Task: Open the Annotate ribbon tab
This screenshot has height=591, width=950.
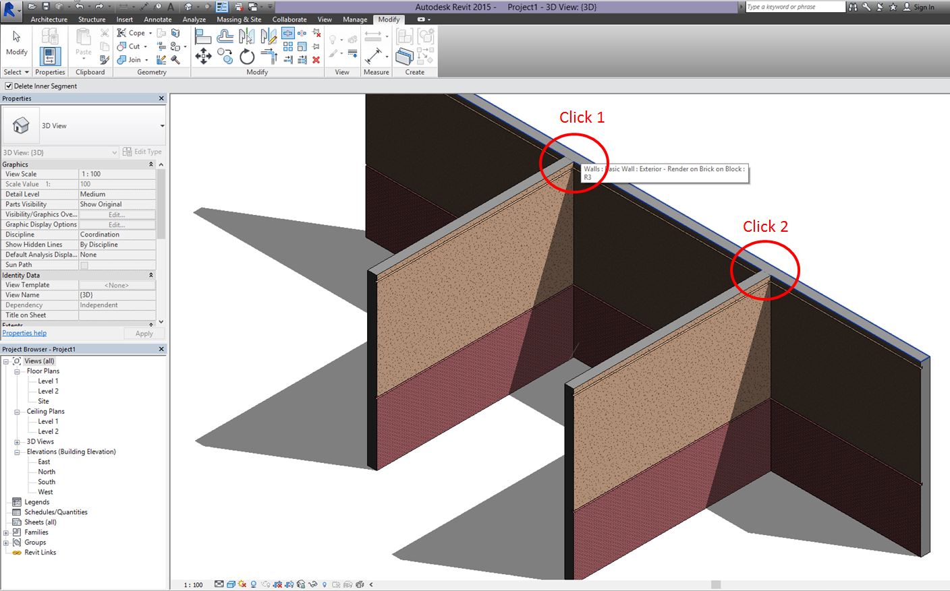Action: [158, 20]
